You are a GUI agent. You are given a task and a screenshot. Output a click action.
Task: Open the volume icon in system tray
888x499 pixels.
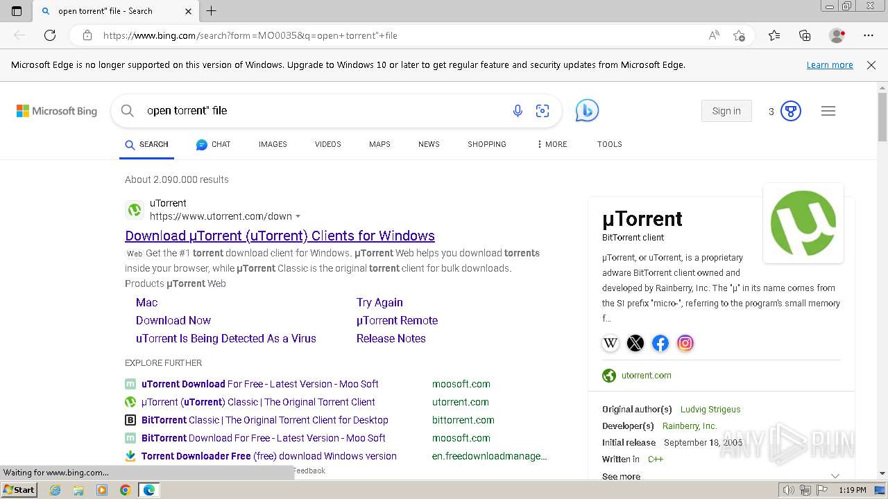[x=788, y=490]
